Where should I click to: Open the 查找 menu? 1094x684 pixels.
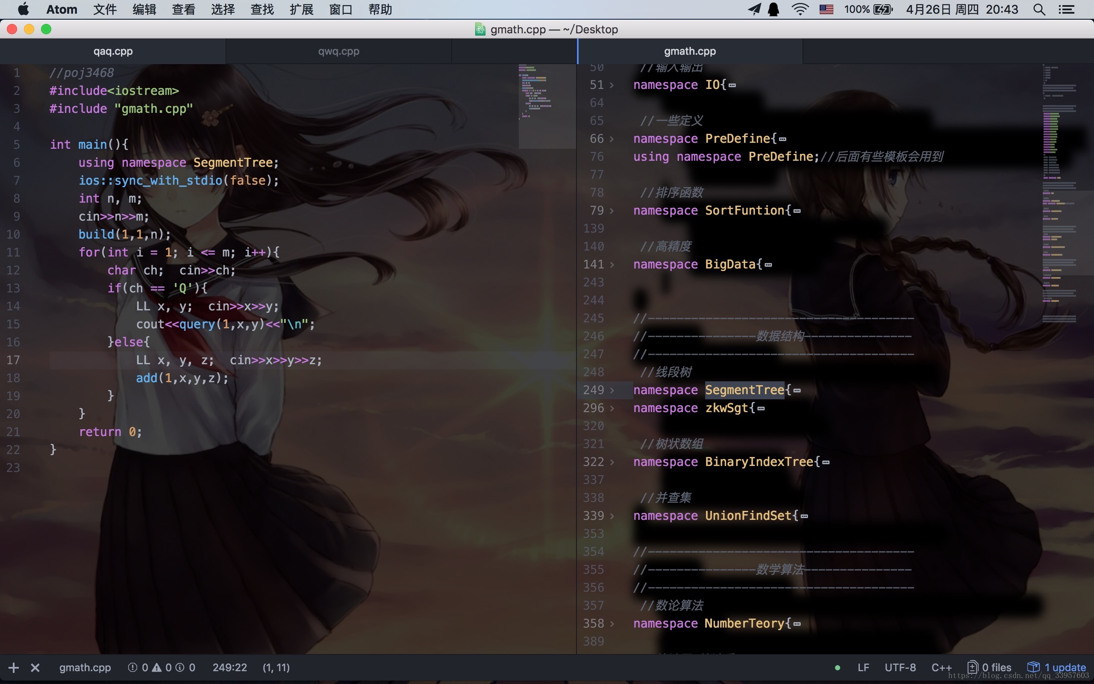click(262, 9)
